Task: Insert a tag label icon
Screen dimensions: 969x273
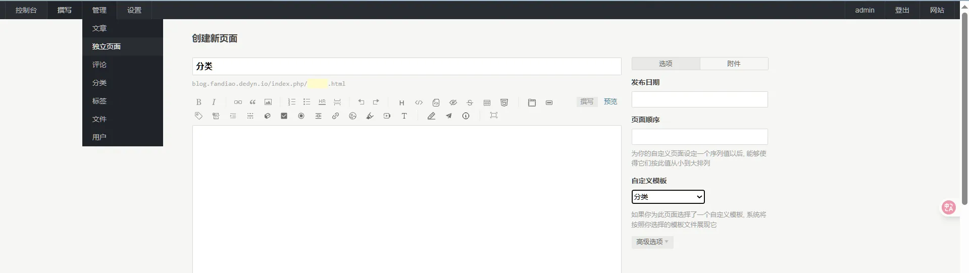Action: [199, 116]
